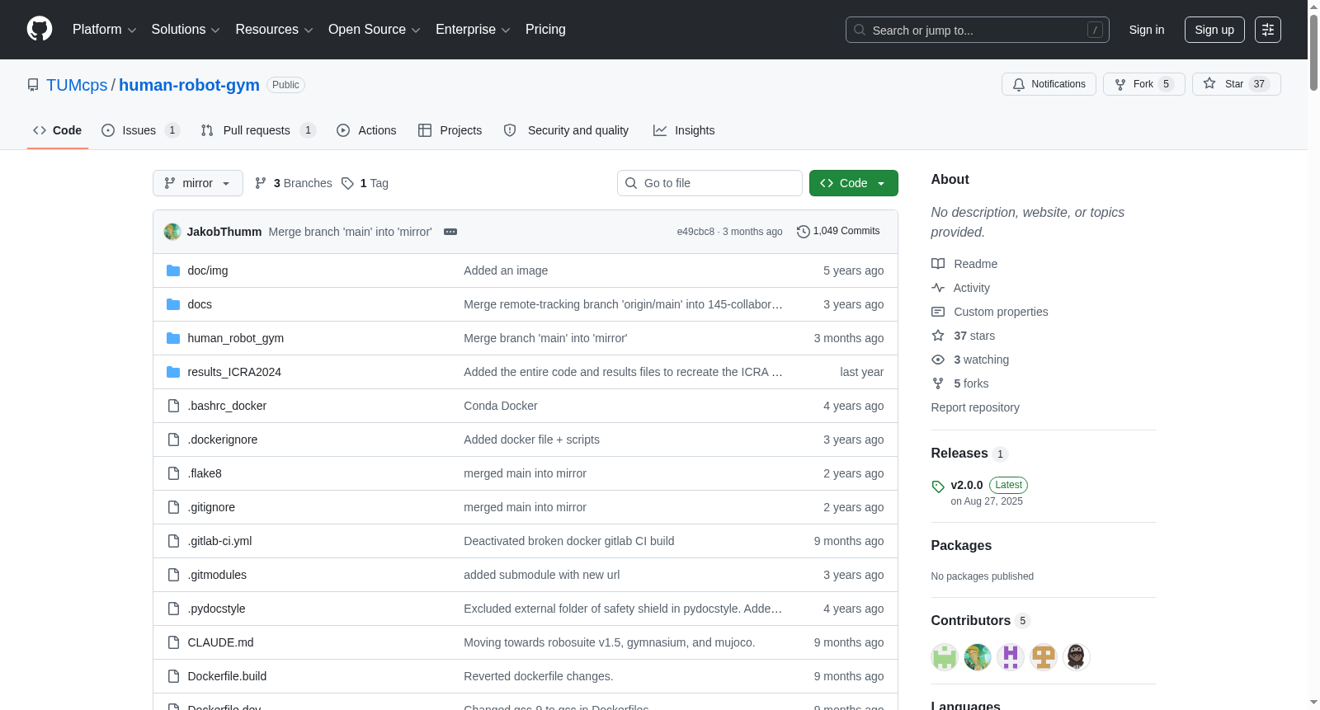Click the Custom properties icon
This screenshot has width=1320, height=710.
(938, 312)
